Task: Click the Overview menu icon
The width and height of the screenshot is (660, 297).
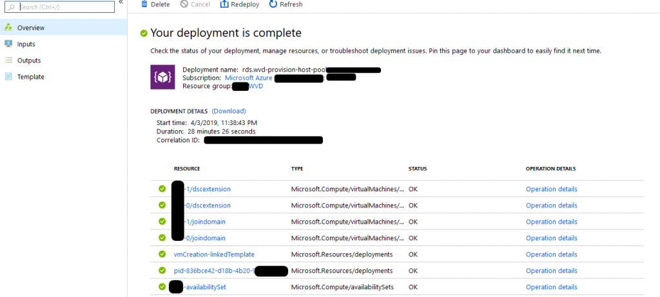Action: (x=8, y=28)
